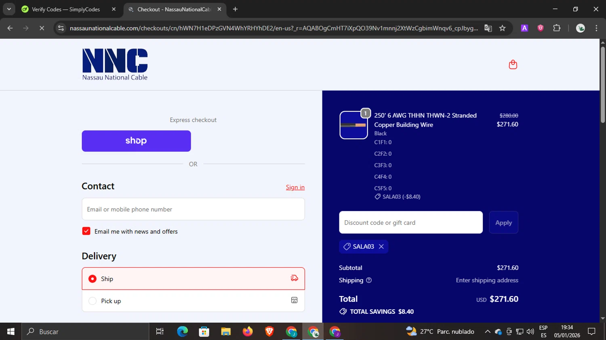The width and height of the screenshot is (606, 340).
Task: Click the delivery truck icon in Ship row
Action: click(x=294, y=278)
